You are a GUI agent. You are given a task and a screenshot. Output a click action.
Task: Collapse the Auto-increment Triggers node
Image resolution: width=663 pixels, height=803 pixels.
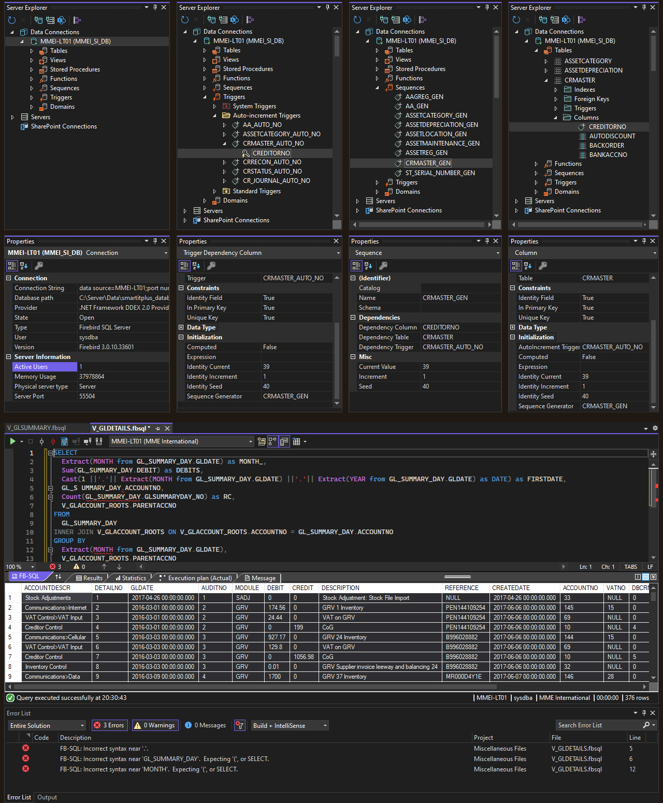point(214,116)
